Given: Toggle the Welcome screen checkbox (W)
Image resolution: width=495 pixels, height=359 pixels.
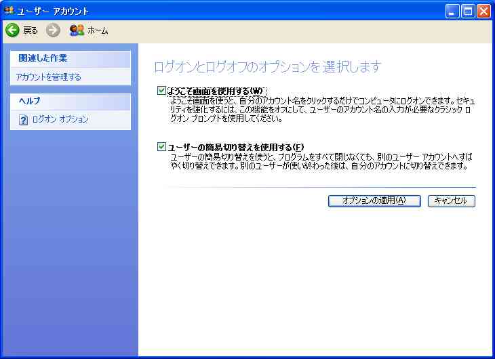Looking at the screenshot, I should tap(161, 91).
